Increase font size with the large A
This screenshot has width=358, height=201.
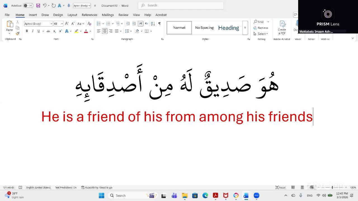67,24
